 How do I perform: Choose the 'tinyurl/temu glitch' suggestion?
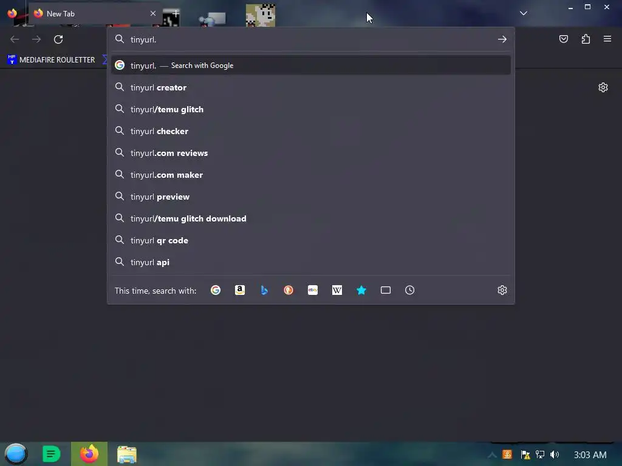311,109
